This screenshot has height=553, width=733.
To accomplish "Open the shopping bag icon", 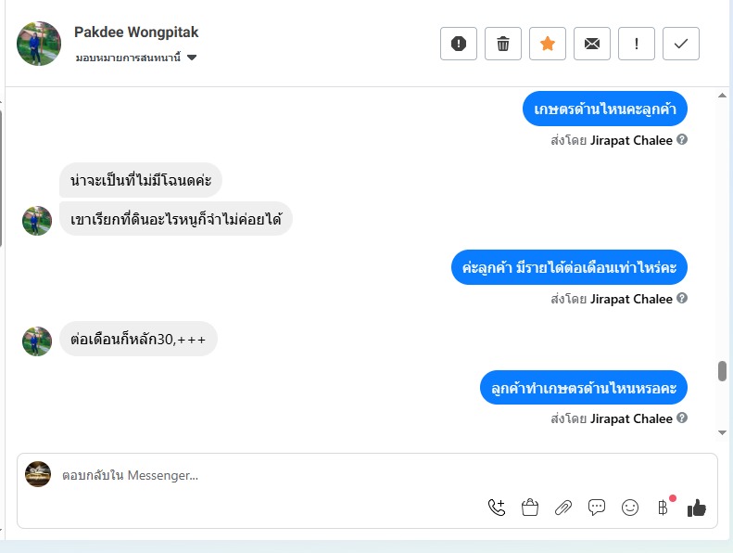I will (530, 508).
